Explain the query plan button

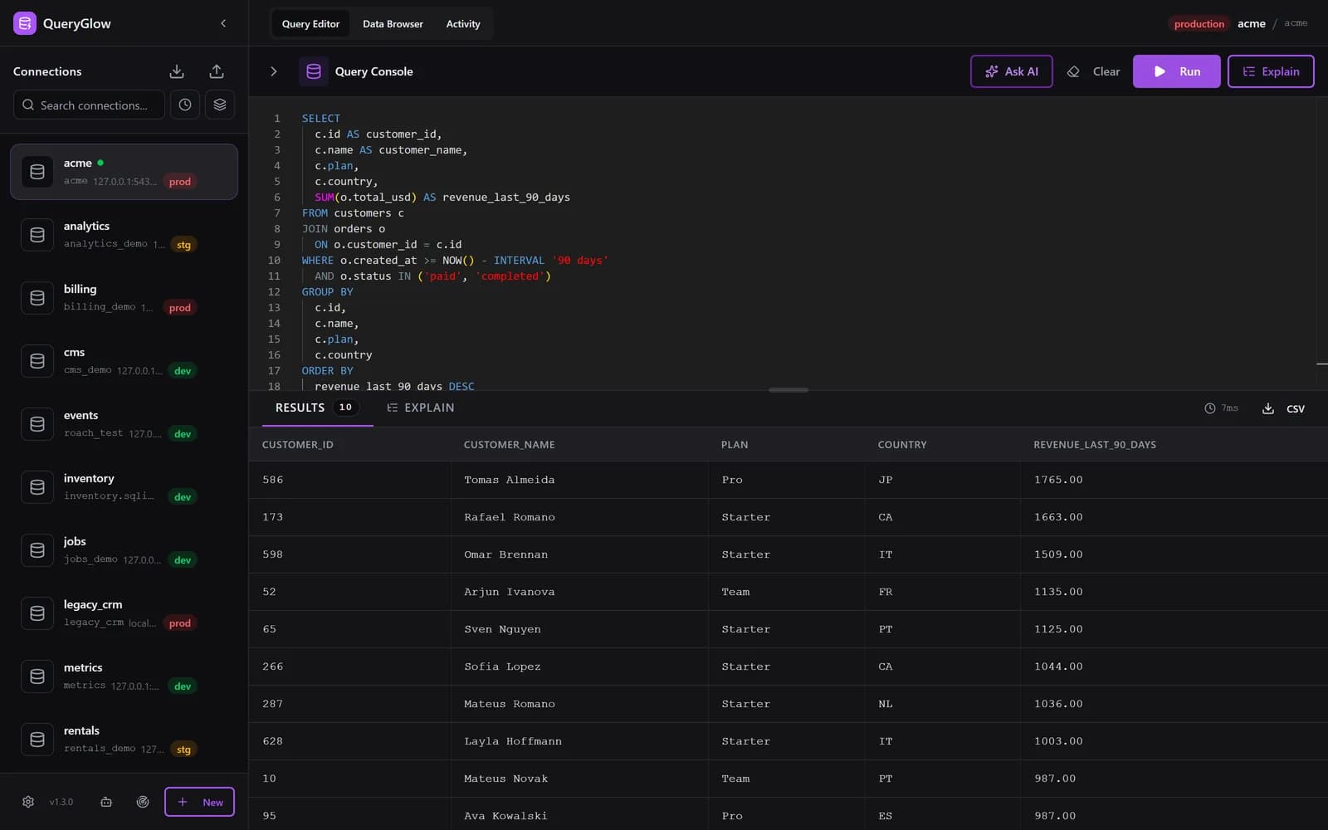click(1271, 71)
